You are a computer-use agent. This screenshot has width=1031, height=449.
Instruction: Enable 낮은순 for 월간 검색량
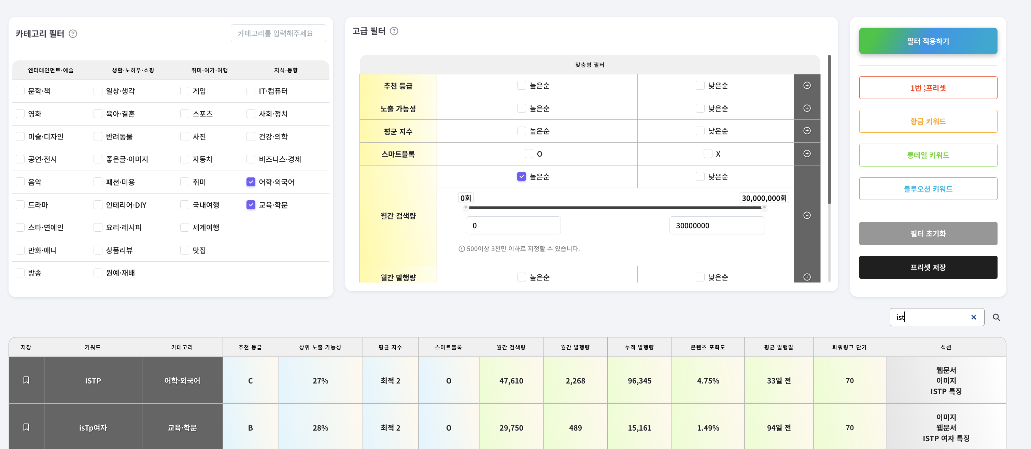(700, 176)
